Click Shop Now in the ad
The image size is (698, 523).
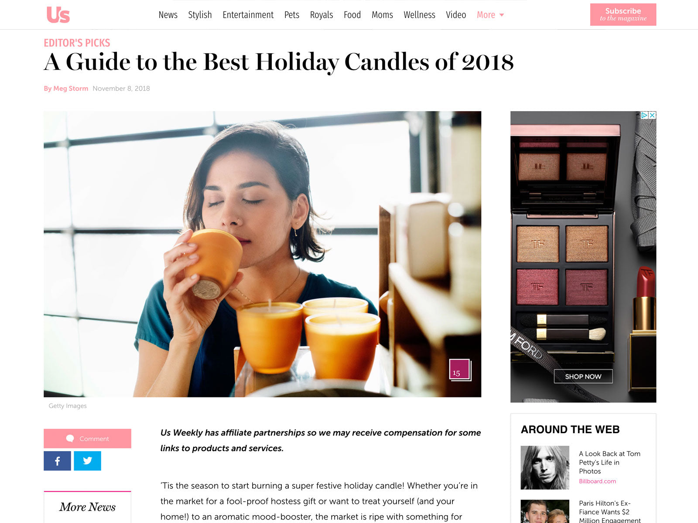click(x=583, y=376)
